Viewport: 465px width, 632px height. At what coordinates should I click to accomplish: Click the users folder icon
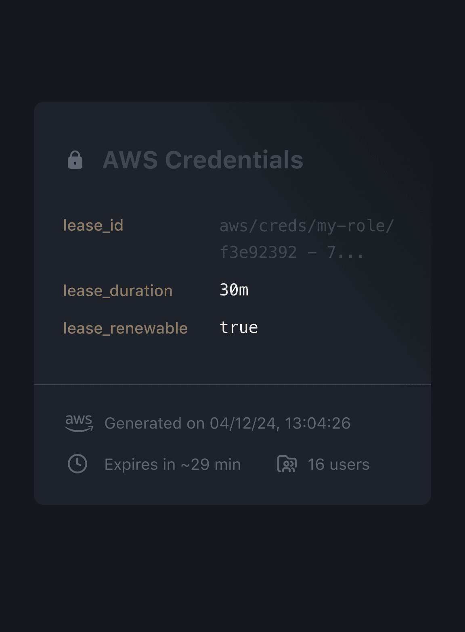click(x=287, y=464)
